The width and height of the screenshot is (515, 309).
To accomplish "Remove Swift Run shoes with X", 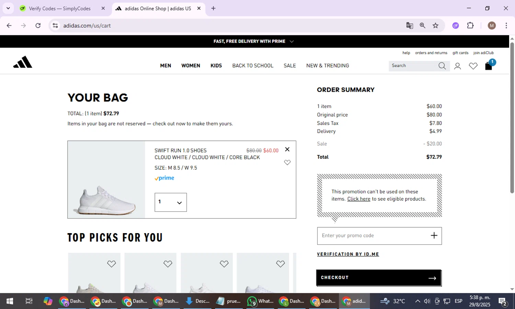I will tap(287, 149).
